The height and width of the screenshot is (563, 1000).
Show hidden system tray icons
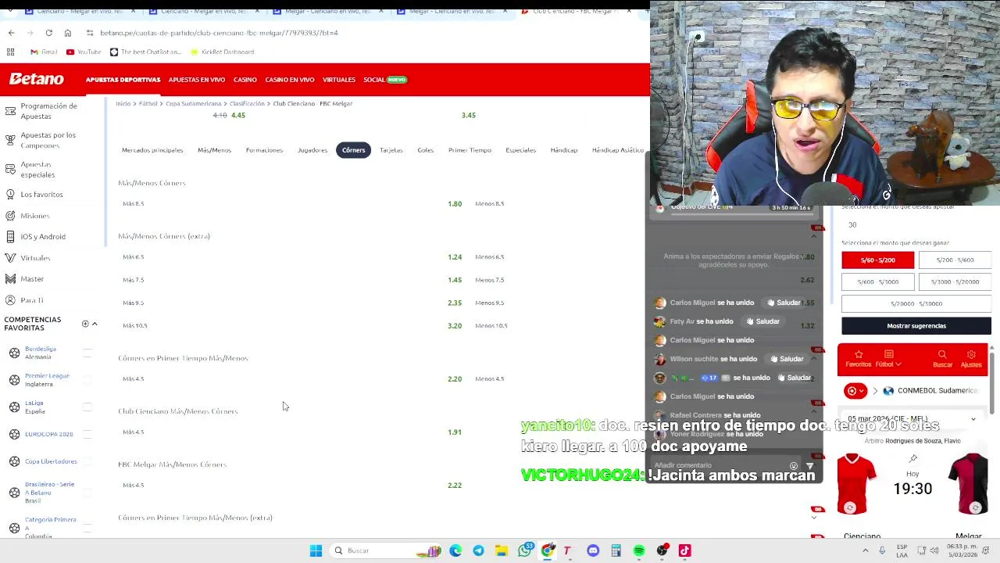[x=866, y=550]
